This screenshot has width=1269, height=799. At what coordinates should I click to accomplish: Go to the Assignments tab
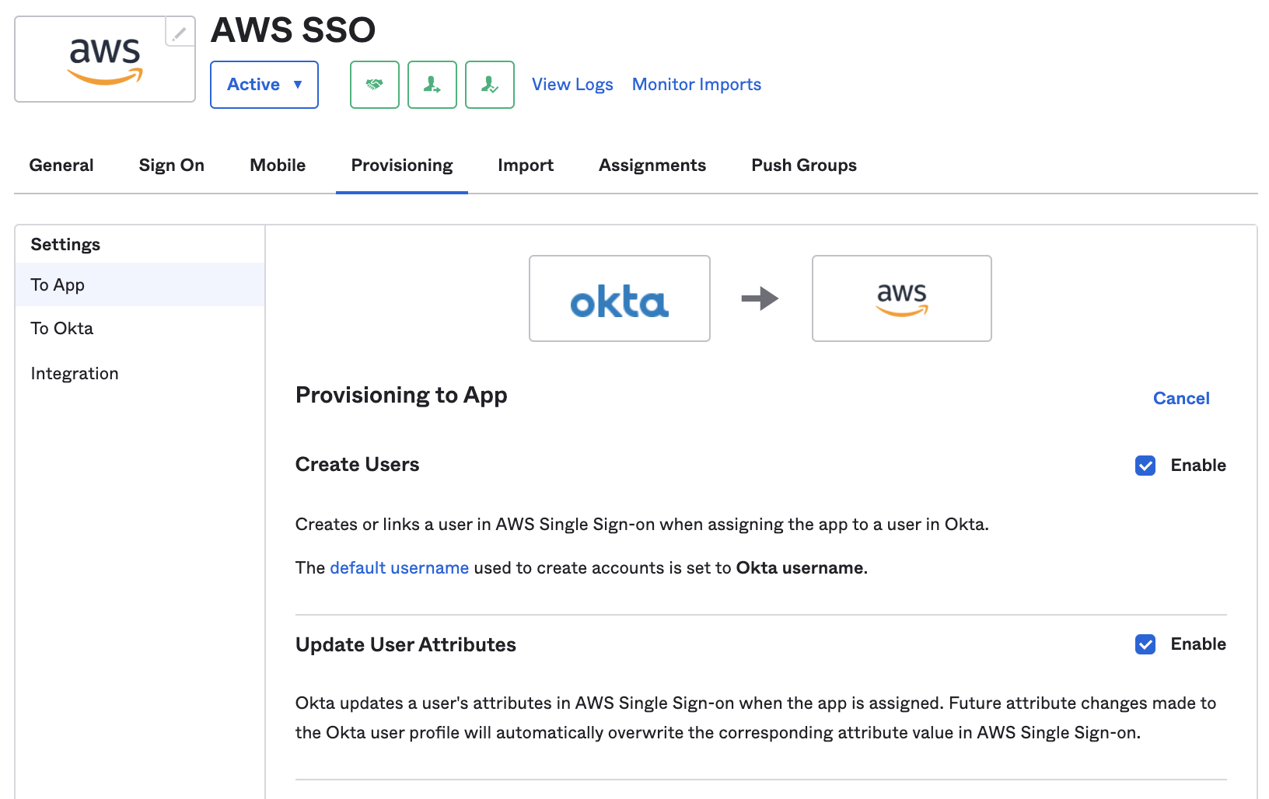[x=652, y=165]
